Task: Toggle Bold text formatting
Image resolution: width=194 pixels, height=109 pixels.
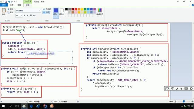Action: (x=24, y=15)
